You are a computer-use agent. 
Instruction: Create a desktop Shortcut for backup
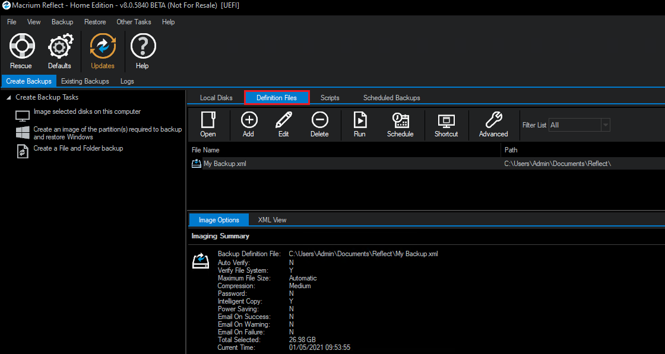point(446,121)
